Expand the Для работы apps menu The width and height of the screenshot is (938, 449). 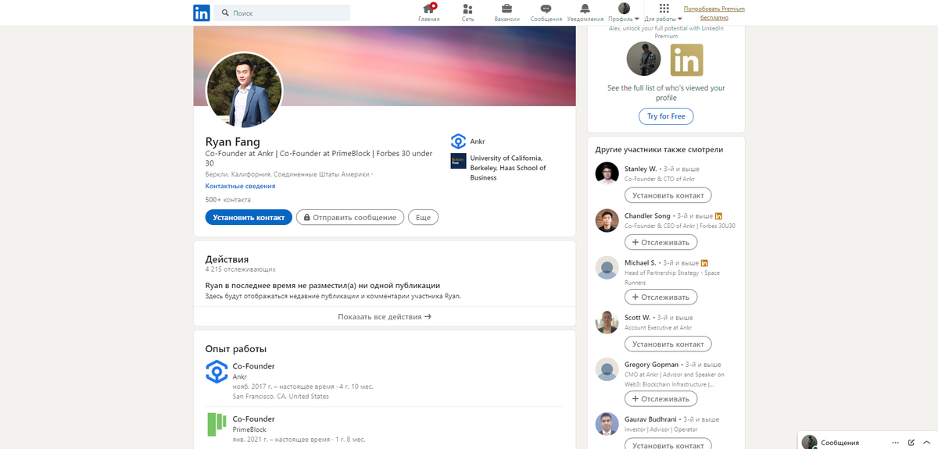(x=664, y=12)
